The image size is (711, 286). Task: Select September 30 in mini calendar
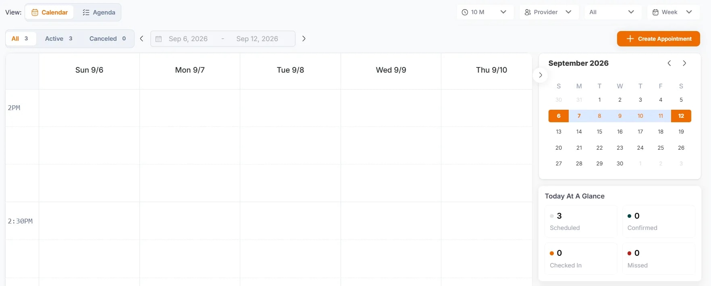coord(620,163)
